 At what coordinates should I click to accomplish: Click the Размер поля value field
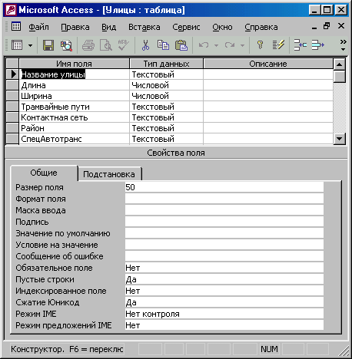(x=224, y=187)
